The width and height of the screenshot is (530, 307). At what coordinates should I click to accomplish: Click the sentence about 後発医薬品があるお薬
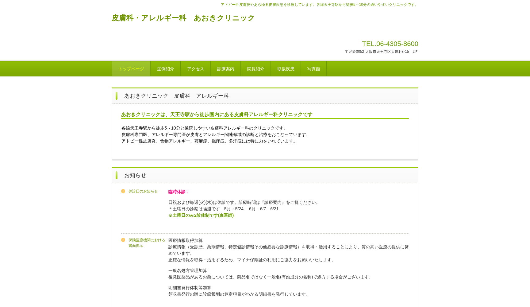tap(271, 277)
